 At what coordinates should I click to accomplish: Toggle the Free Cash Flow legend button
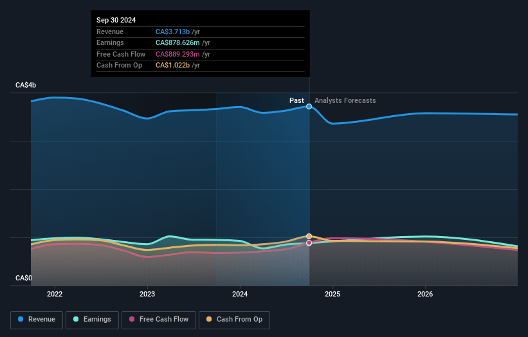click(159, 320)
